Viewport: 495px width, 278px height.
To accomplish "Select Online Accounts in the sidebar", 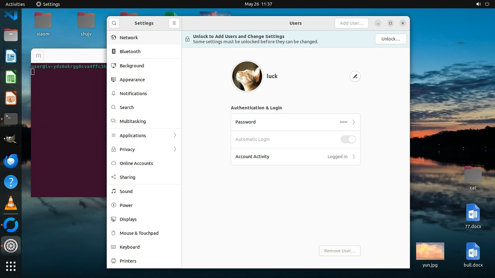I will 136,163.
